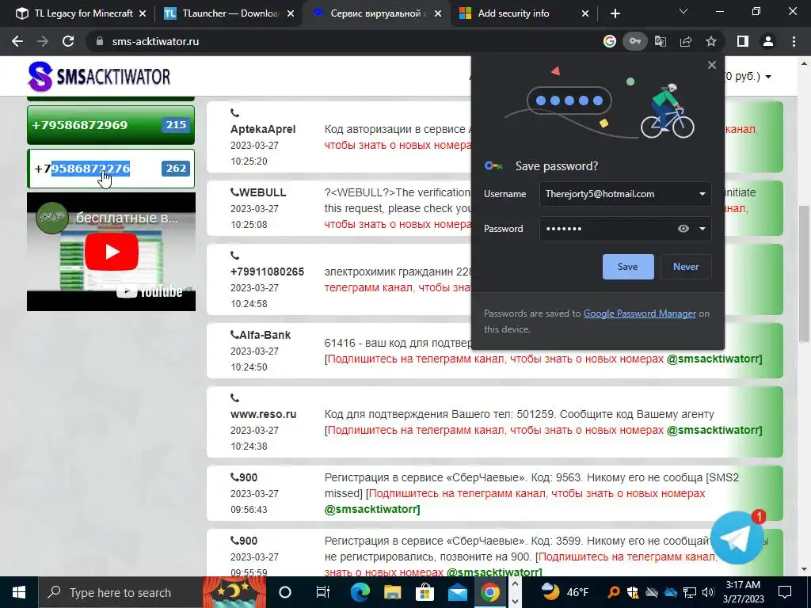Close the Add security info tab

(x=585, y=13)
